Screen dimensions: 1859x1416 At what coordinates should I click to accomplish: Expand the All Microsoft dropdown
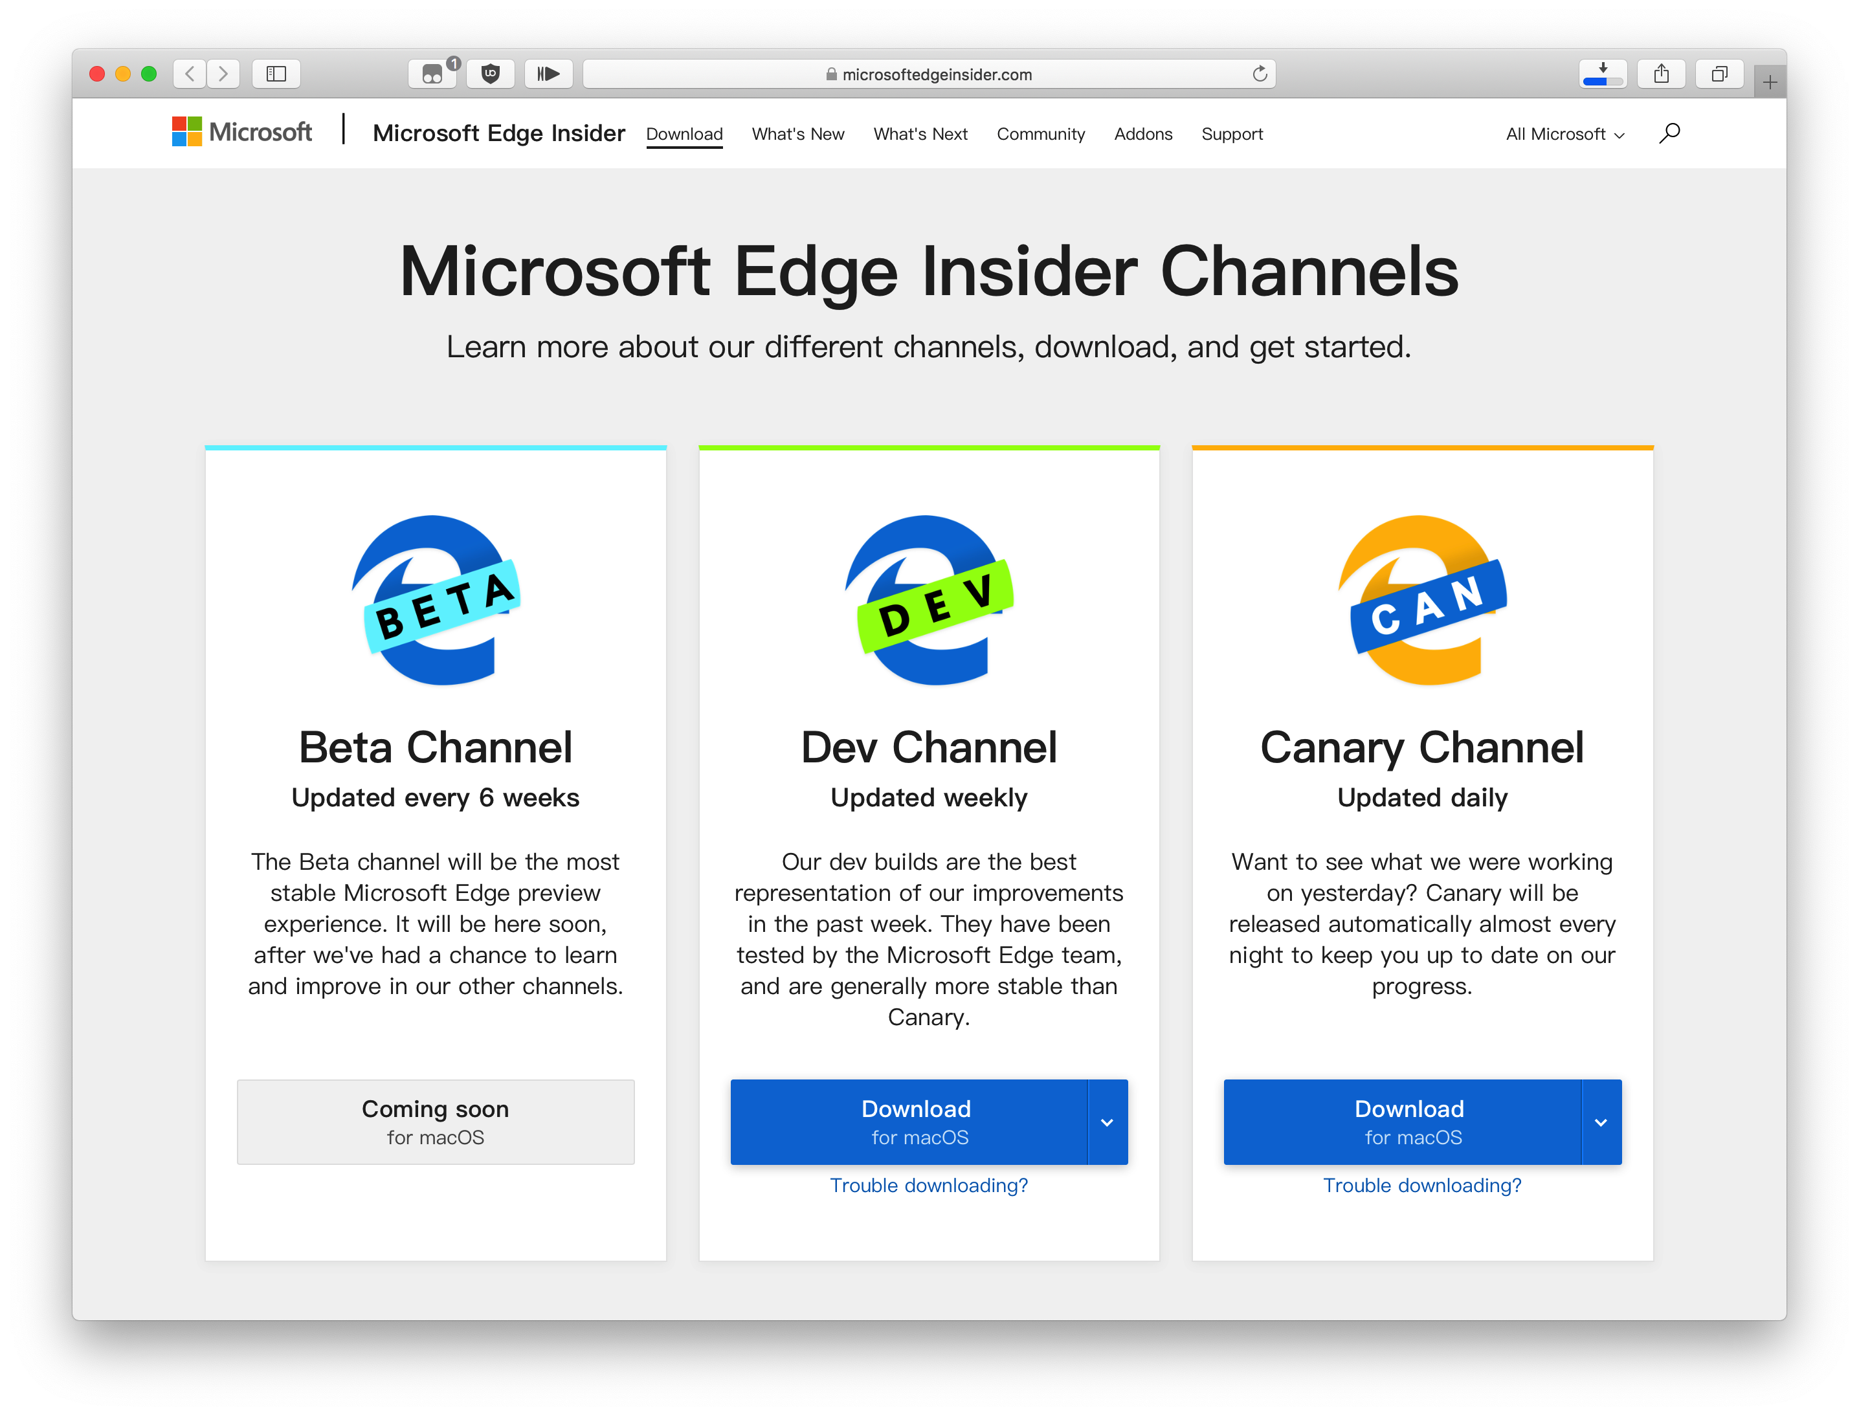[1564, 134]
